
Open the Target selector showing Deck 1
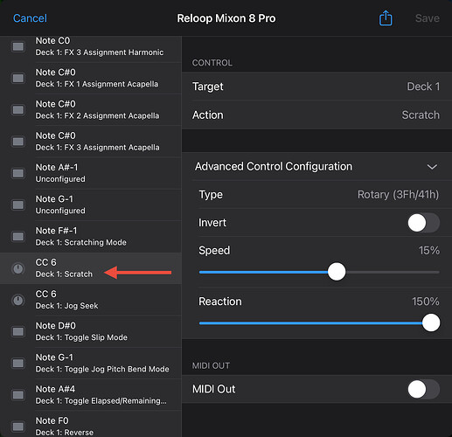point(317,87)
